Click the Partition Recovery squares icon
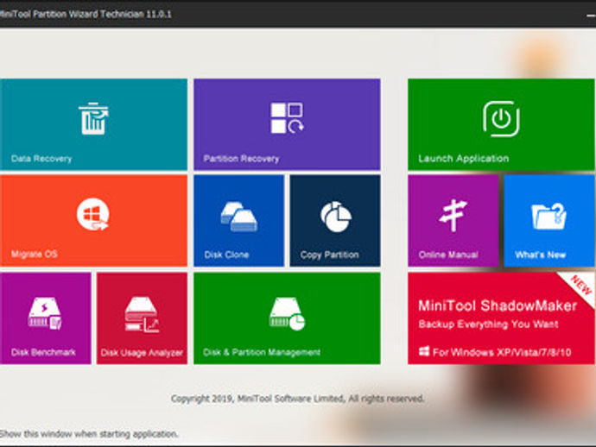The image size is (596, 447). (x=287, y=117)
